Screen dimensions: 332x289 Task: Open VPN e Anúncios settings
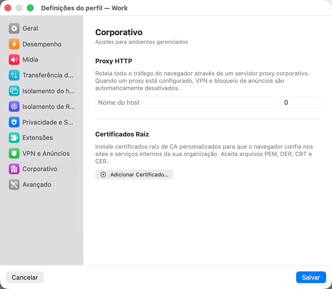tap(42, 153)
